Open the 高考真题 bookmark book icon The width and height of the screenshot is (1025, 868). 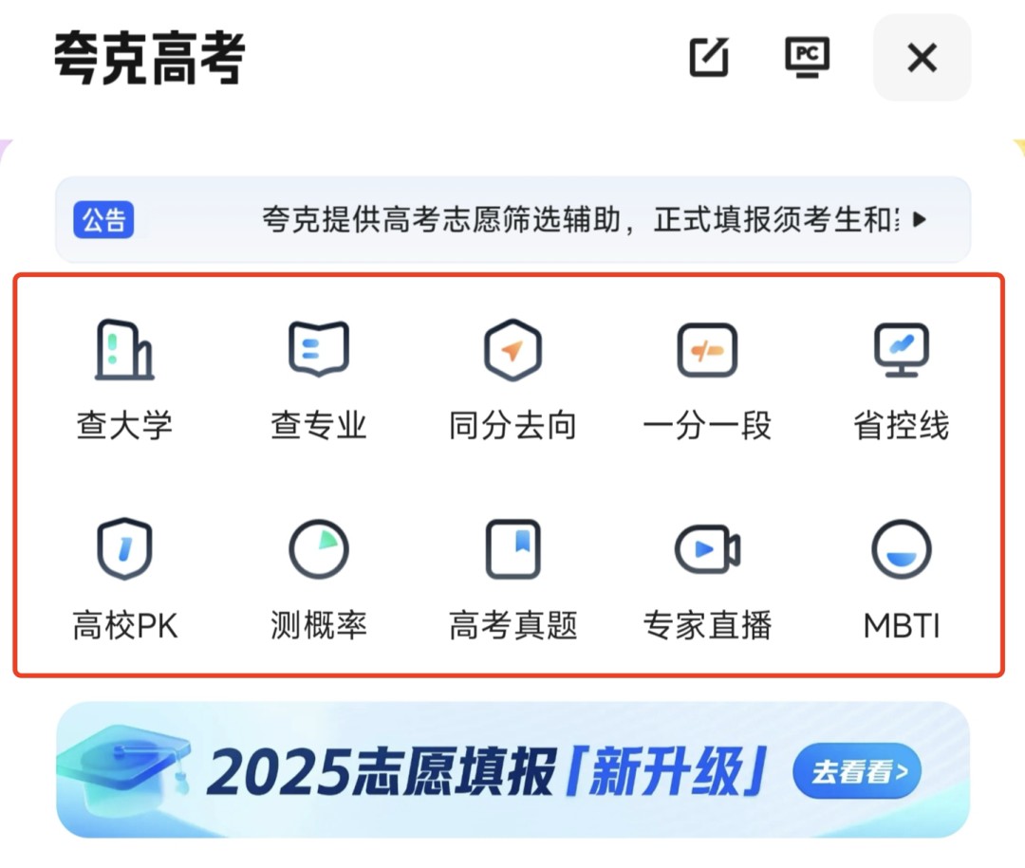tap(512, 549)
